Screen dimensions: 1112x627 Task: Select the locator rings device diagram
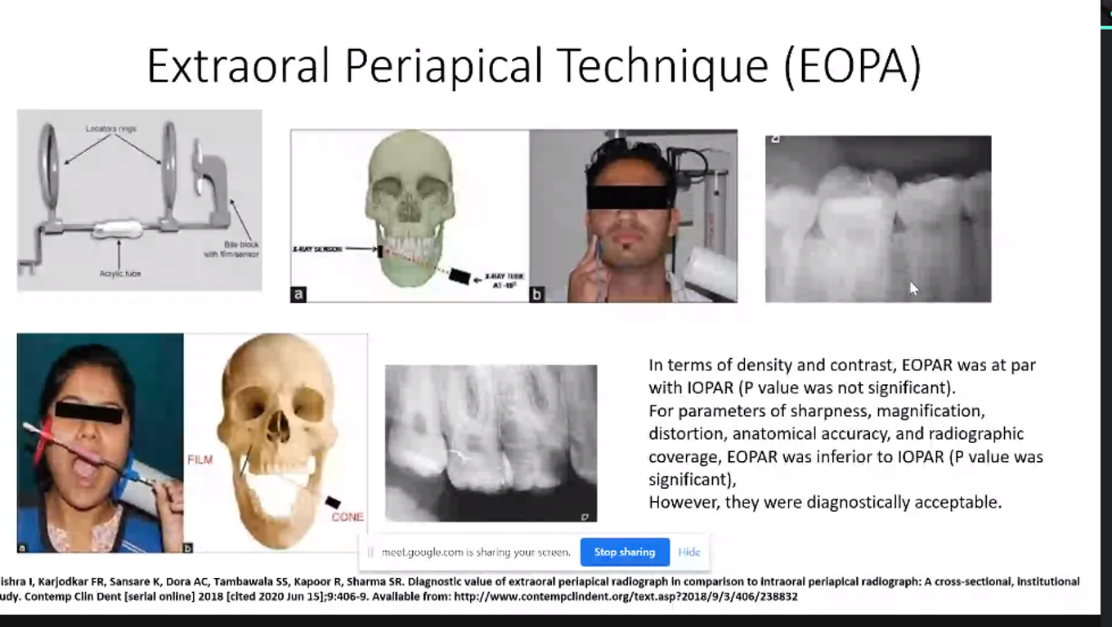click(139, 200)
